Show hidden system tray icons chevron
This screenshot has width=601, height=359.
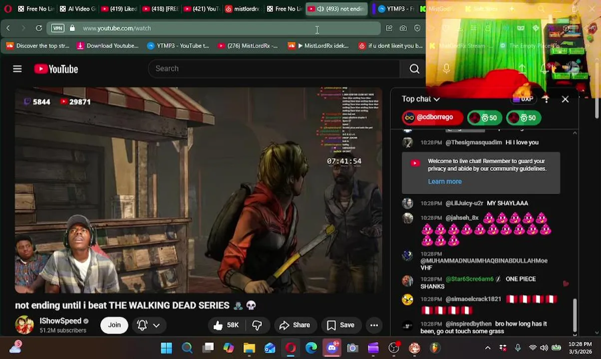tap(488, 348)
